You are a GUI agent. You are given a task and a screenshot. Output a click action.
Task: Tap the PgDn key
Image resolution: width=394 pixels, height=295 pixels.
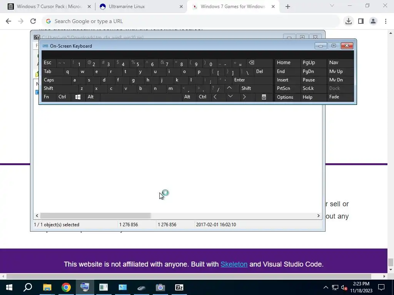pyautogui.click(x=313, y=71)
